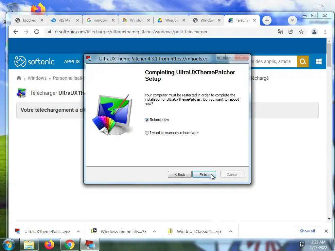This screenshot has height=251, width=335.
Task: Choose I want to manually reboot later
Action: (147, 133)
